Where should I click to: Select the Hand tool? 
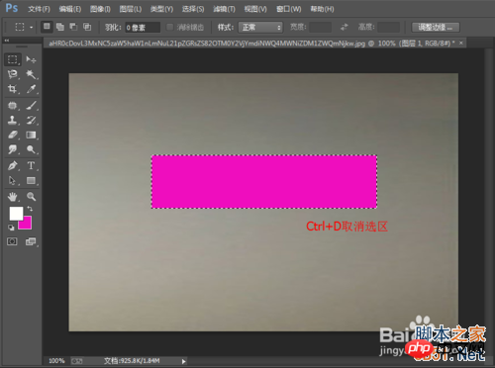(x=13, y=197)
